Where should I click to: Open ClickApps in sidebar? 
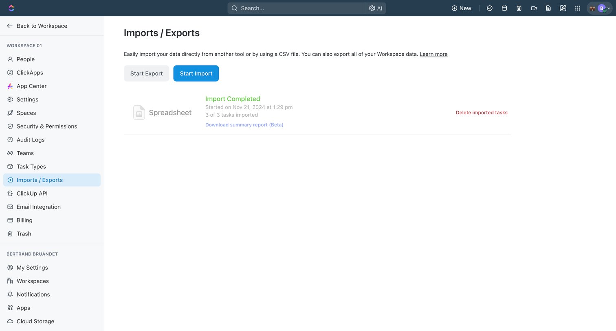[x=52, y=73]
